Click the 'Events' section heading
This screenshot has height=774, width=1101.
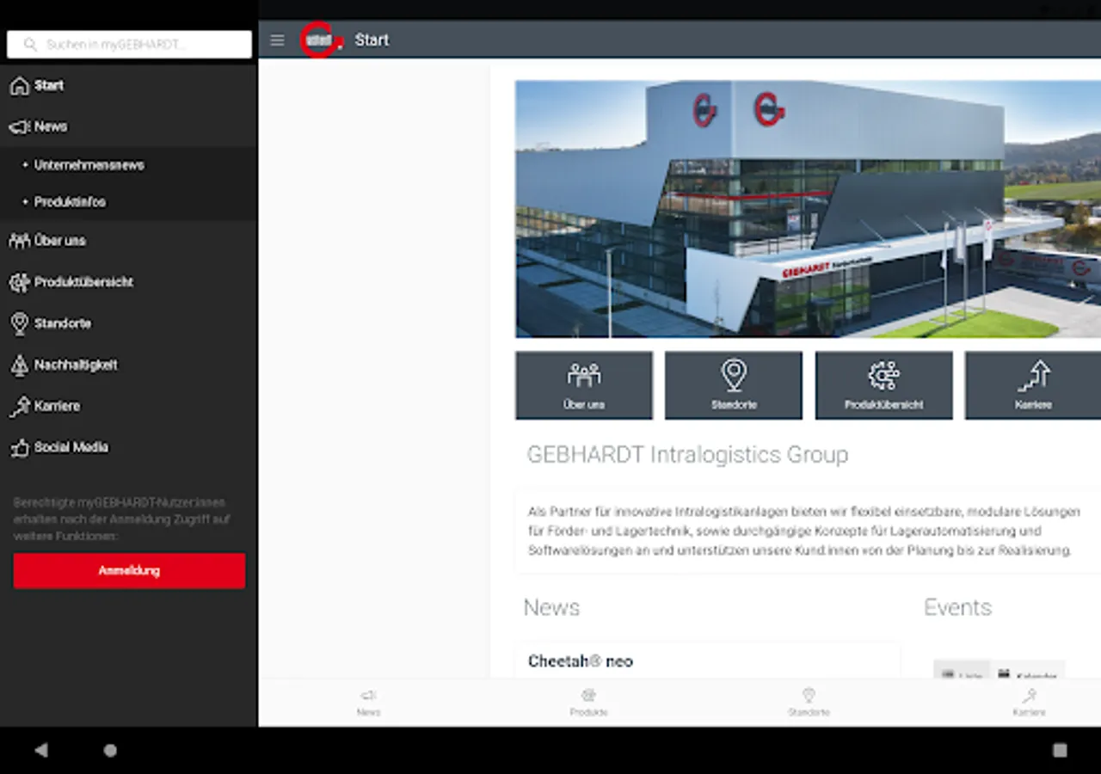coord(957,607)
